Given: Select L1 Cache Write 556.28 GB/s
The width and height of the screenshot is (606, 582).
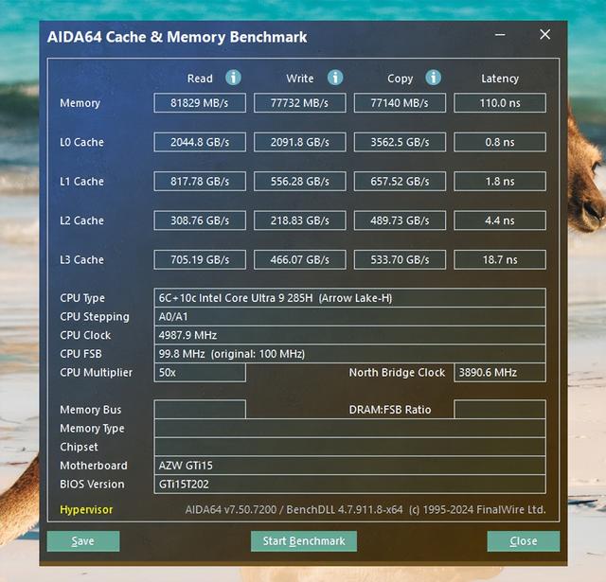Looking at the screenshot, I should pyautogui.click(x=299, y=181).
